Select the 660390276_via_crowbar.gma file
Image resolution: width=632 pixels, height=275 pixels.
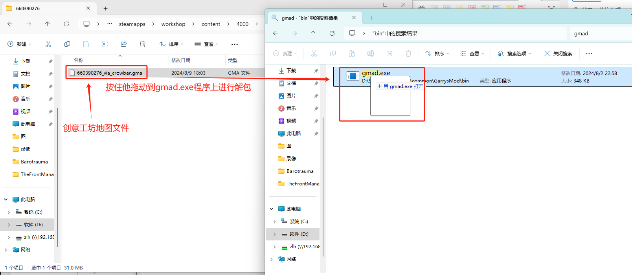tap(109, 73)
